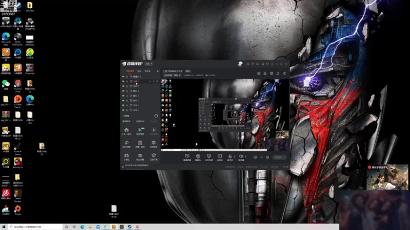Open the mode dropdown next to app logo
This screenshot has width=410, height=230.
pos(149,64)
